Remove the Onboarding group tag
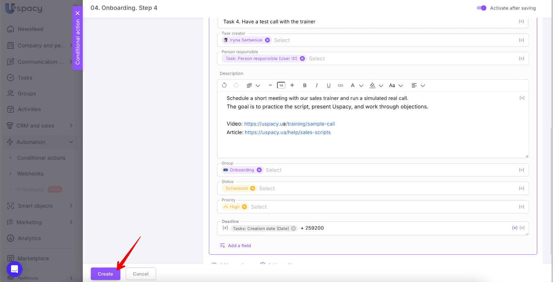 [259, 170]
